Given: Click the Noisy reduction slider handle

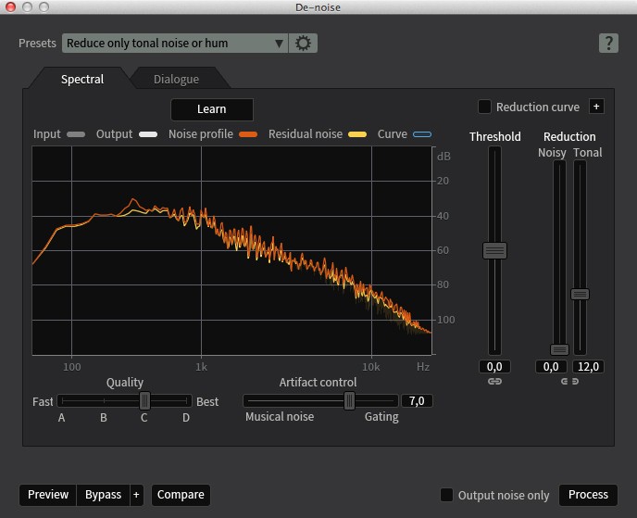Looking at the screenshot, I should (x=559, y=349).
